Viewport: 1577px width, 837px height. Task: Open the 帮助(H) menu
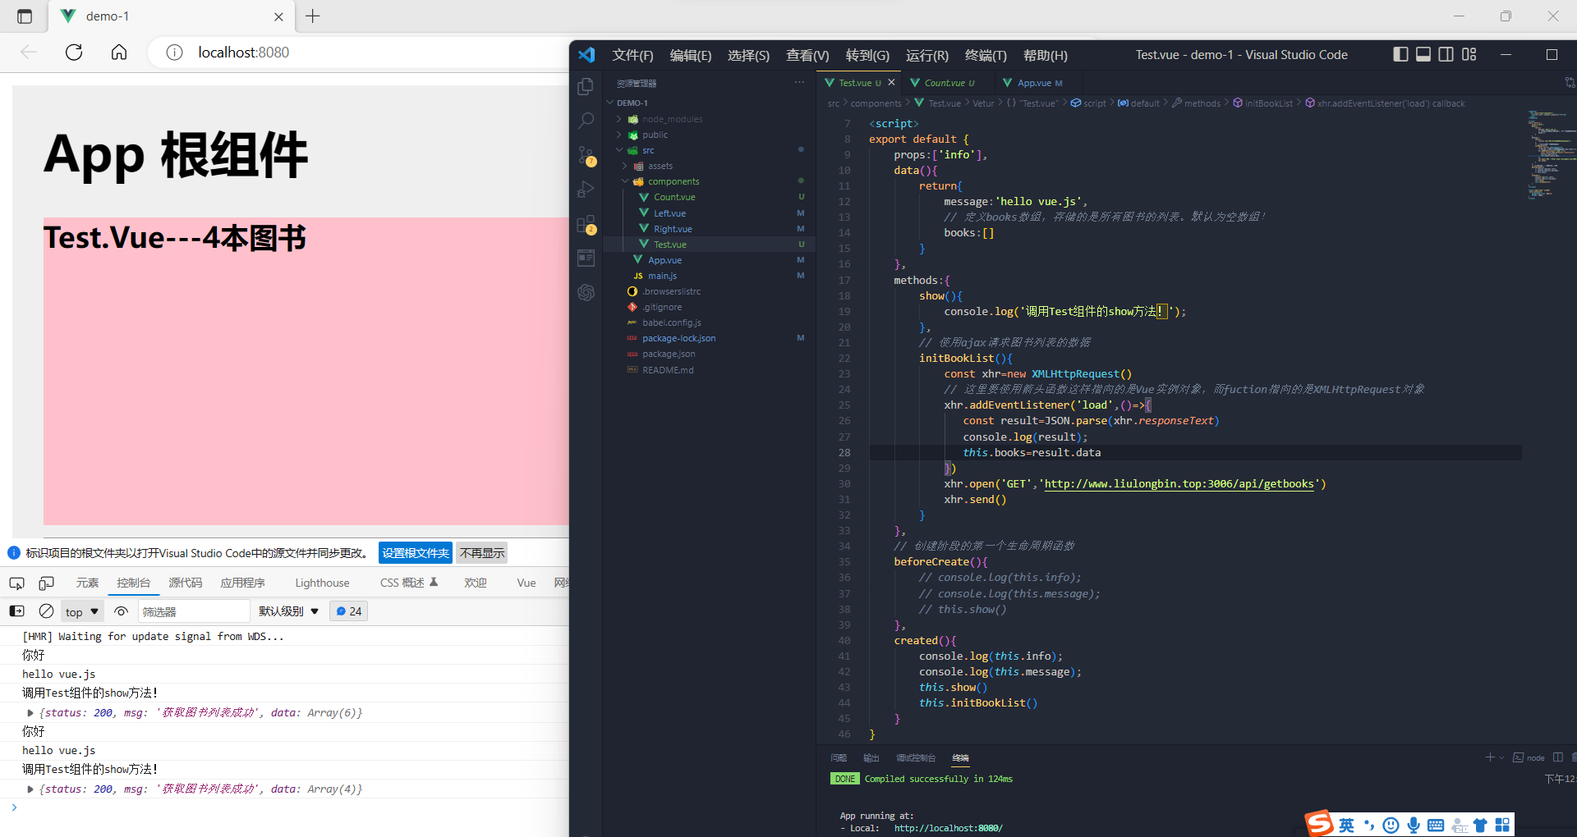coord(1046,55)
